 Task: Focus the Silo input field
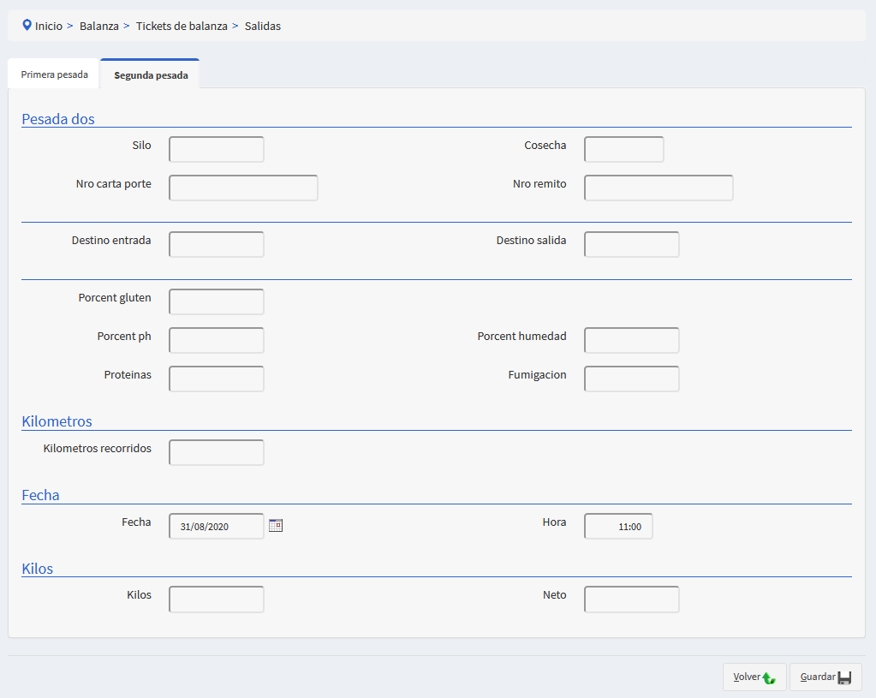[217, 150]
